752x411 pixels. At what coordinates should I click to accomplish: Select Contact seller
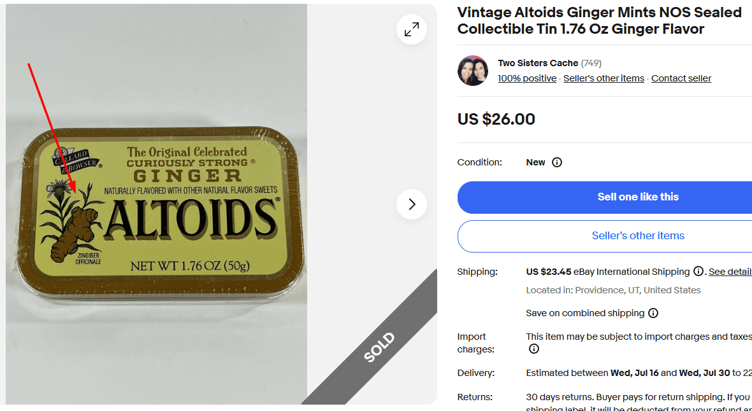coord(681,78)
